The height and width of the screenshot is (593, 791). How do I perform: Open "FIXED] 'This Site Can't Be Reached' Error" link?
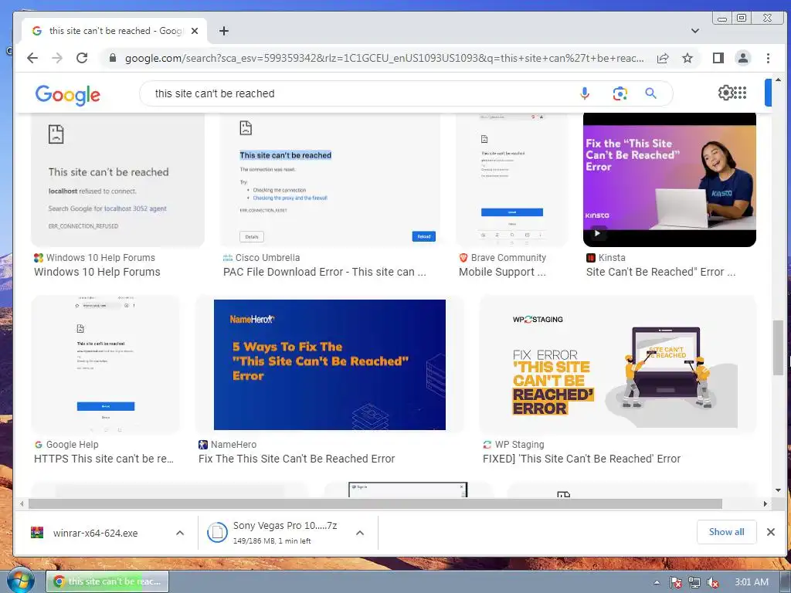coord(582,459)
